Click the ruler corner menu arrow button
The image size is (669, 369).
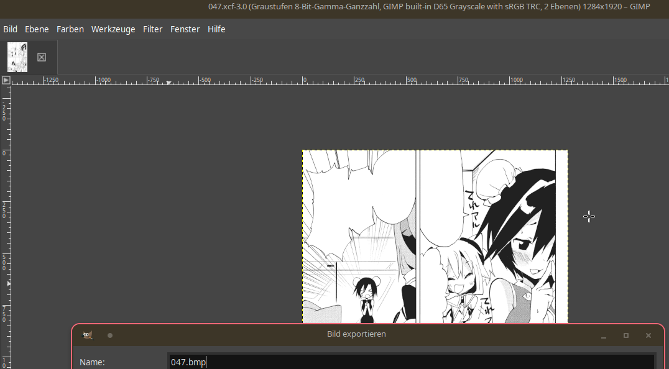click(6, 80)
